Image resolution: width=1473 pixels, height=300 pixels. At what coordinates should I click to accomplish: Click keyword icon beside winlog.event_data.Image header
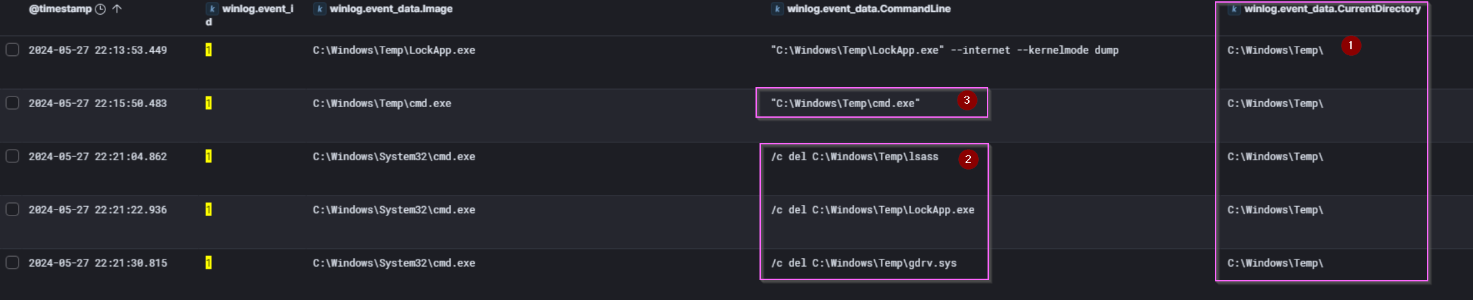320,9
